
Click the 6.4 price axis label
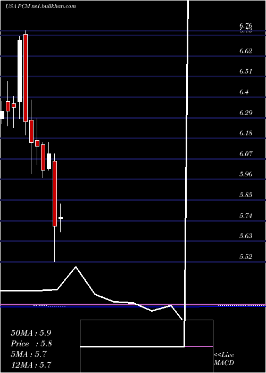[x=244, y=92]
